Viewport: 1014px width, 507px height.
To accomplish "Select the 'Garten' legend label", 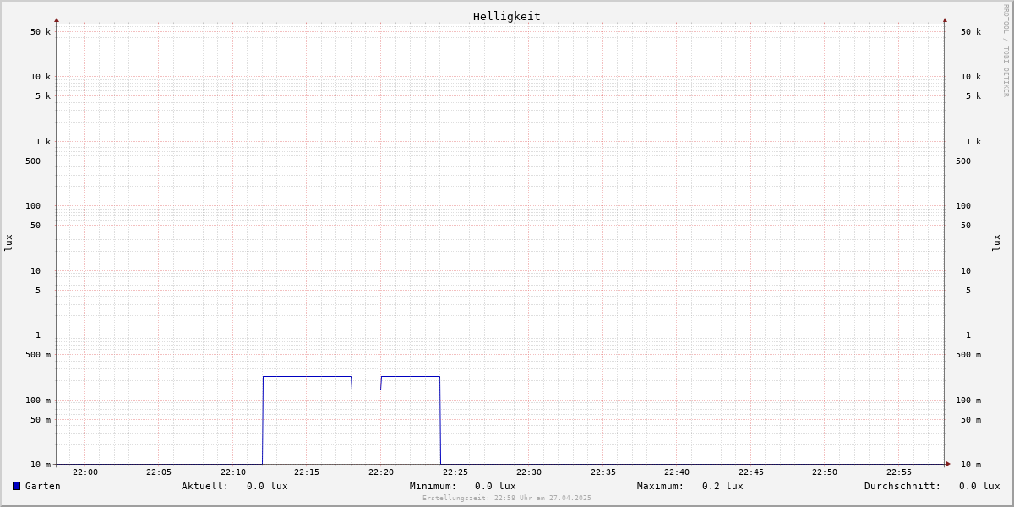I will point(43,486).
